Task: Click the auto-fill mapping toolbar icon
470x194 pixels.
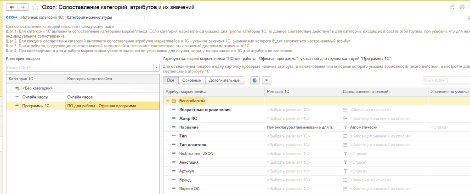Action: 255,80
